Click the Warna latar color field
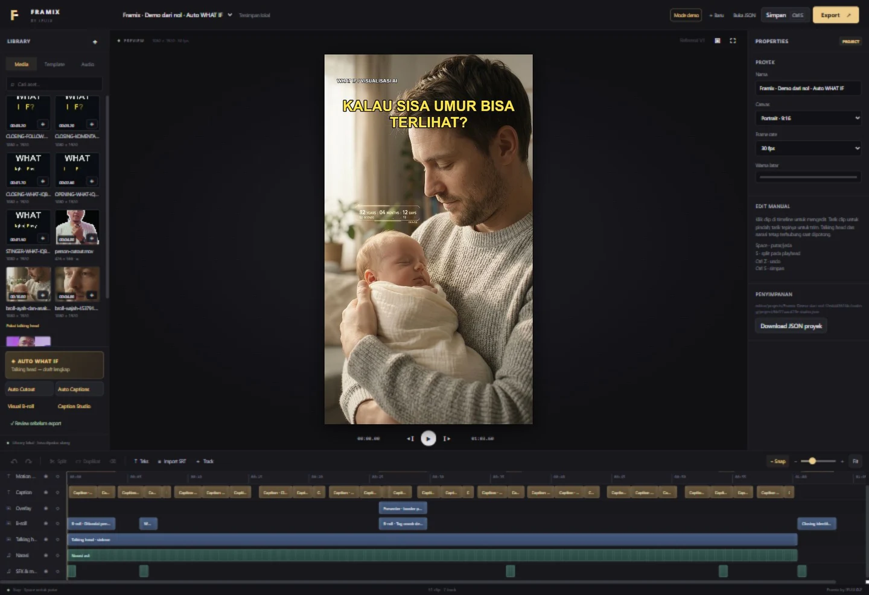The image size is (869, 595). tap(808, 177)
